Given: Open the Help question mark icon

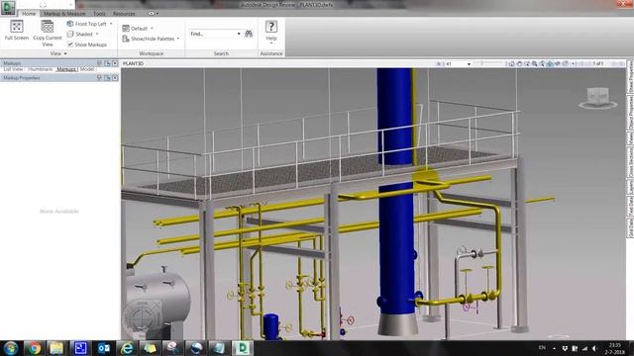Looking at the screenshot, I should point(270,27).
